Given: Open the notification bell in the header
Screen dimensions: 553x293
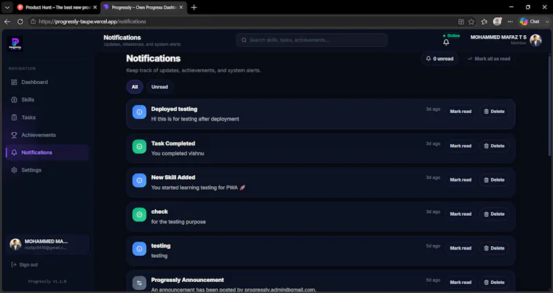Looking at the screenshot, I should tap(446, 42).
